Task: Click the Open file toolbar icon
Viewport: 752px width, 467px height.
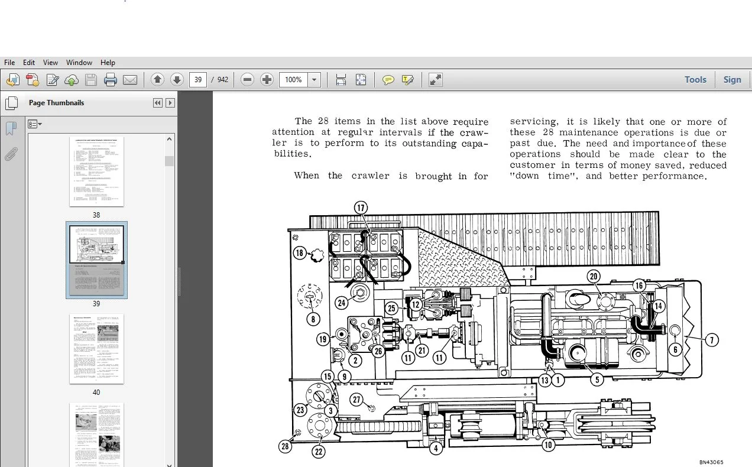Action: point(13,80)
